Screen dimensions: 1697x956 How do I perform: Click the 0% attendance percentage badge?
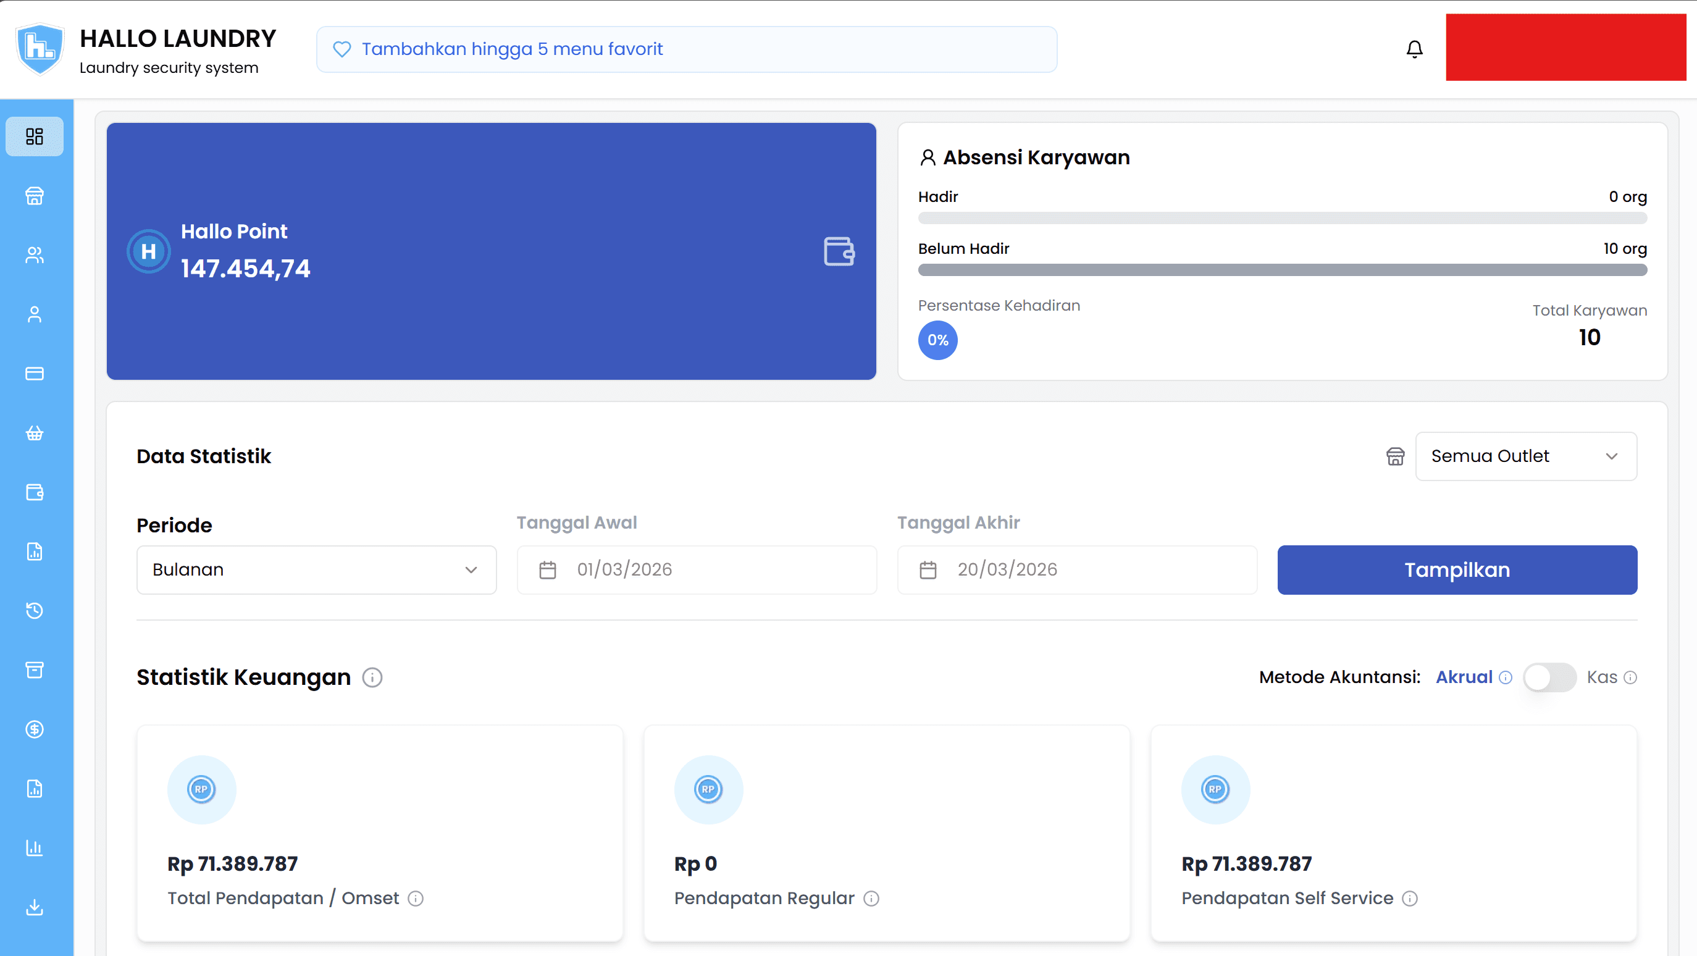[937, 340]
